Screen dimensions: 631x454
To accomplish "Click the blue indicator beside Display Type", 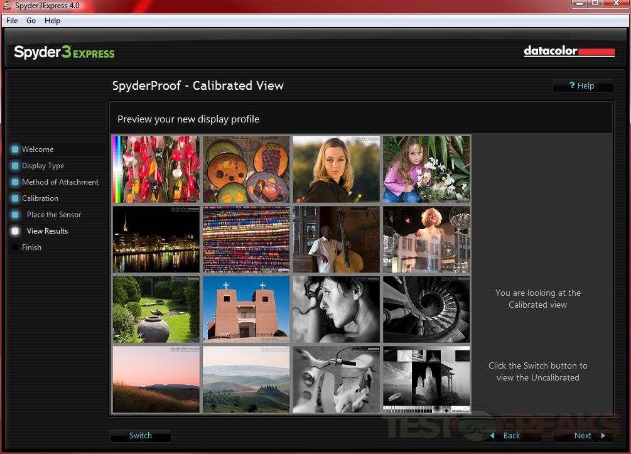I will (x=15, y=166).
